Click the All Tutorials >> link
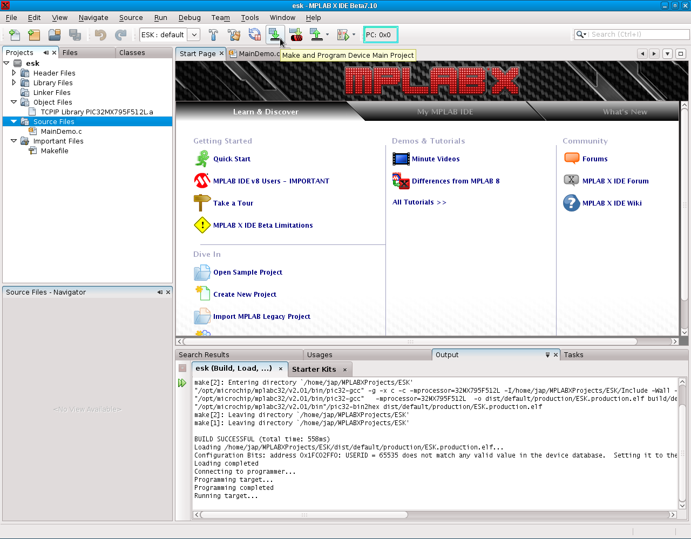This screenshot has width=691, height=539. [419, 202]
